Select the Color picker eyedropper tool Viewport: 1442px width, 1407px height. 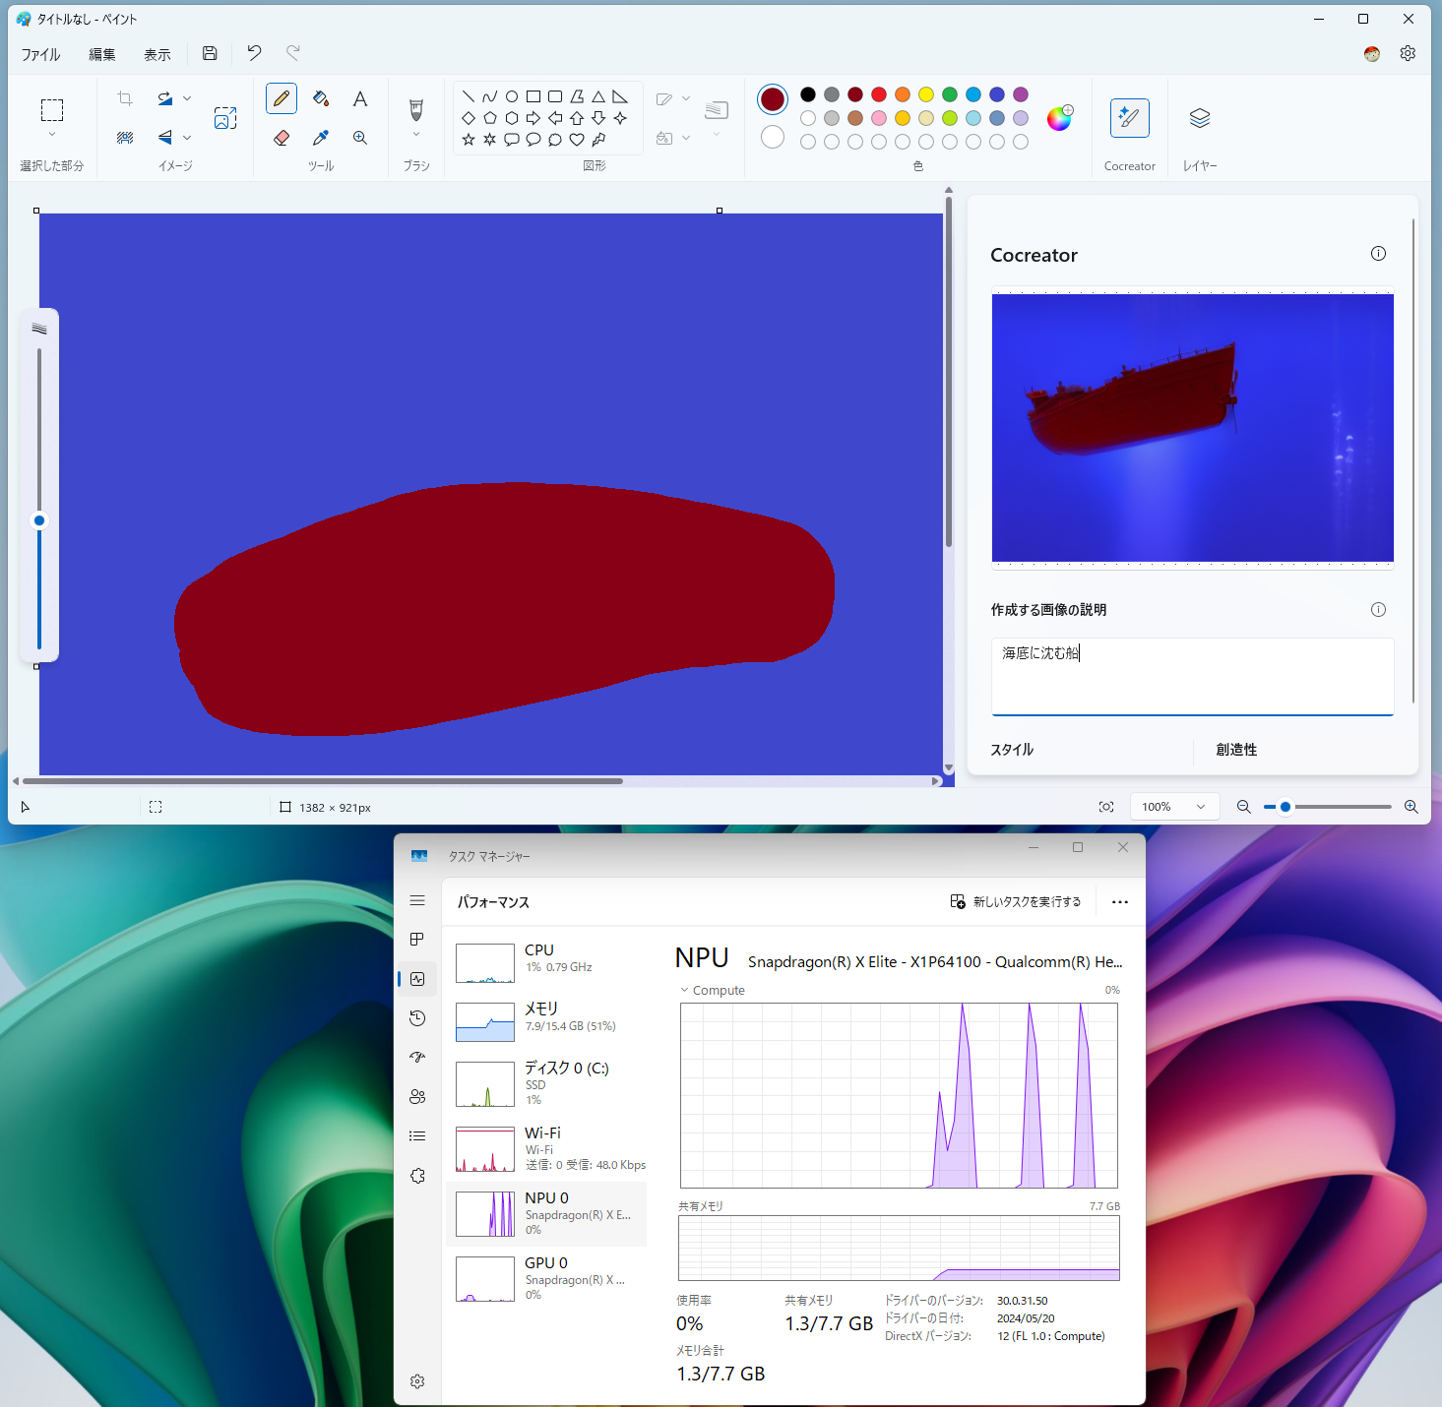(x=321, y=138)
